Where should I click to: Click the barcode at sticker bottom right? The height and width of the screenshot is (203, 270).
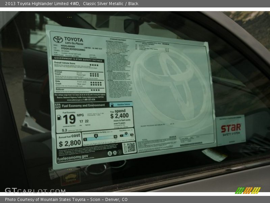191,144
